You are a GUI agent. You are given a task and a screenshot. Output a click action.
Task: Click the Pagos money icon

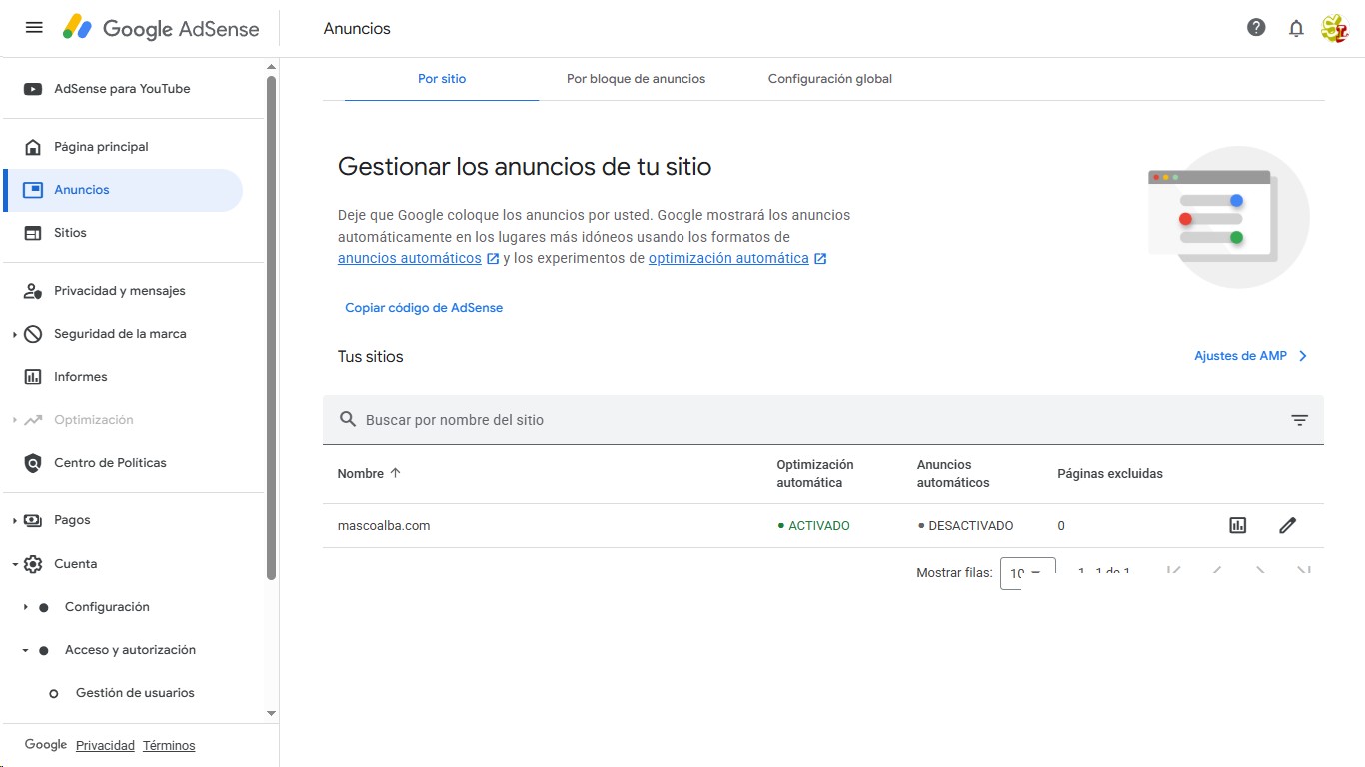click(x=33, y=520)
